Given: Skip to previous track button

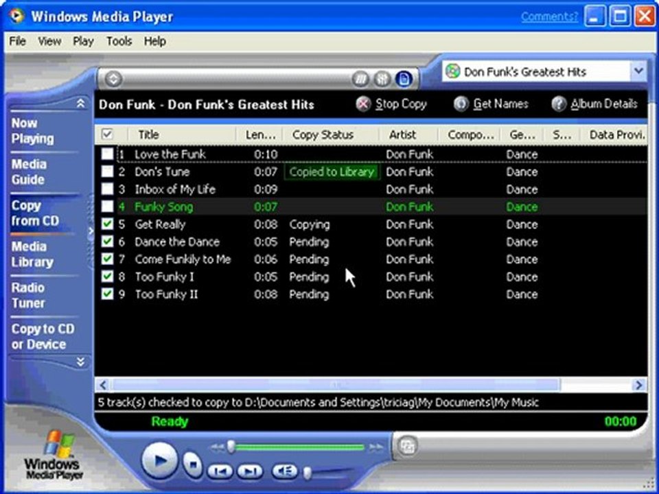Looking at the screenshot, I should point(220,472).
